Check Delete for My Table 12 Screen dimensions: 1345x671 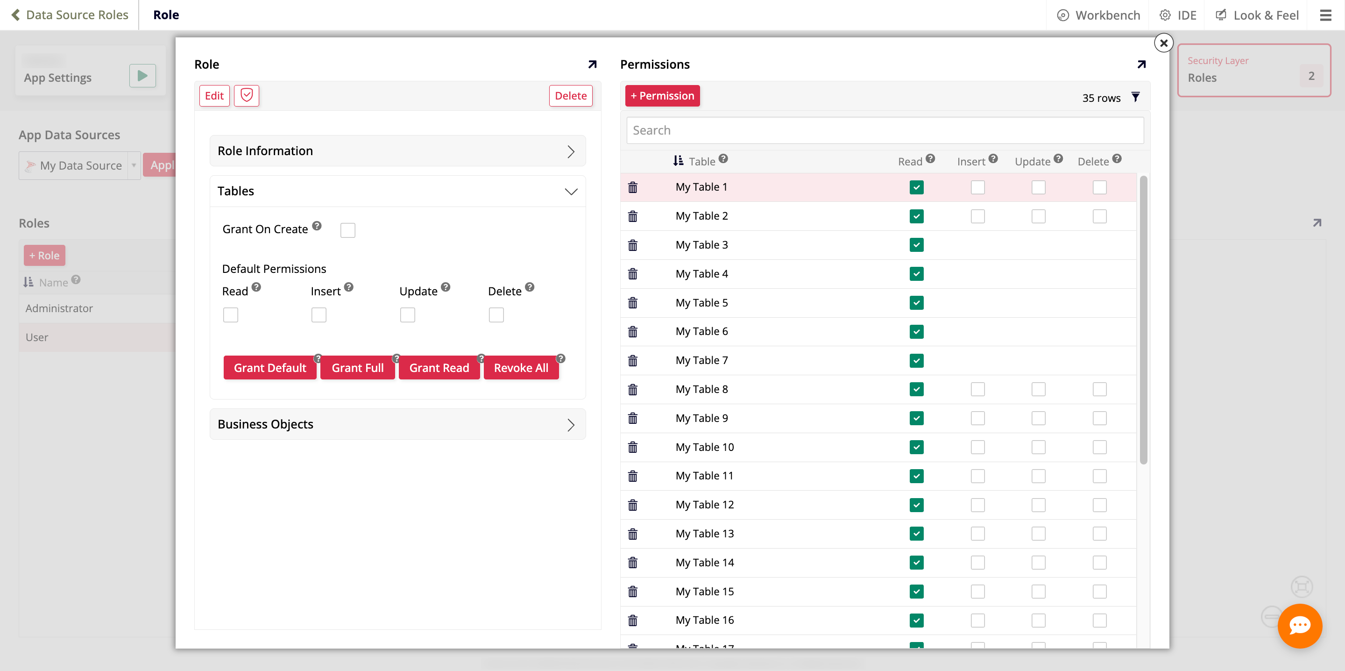1100,505
